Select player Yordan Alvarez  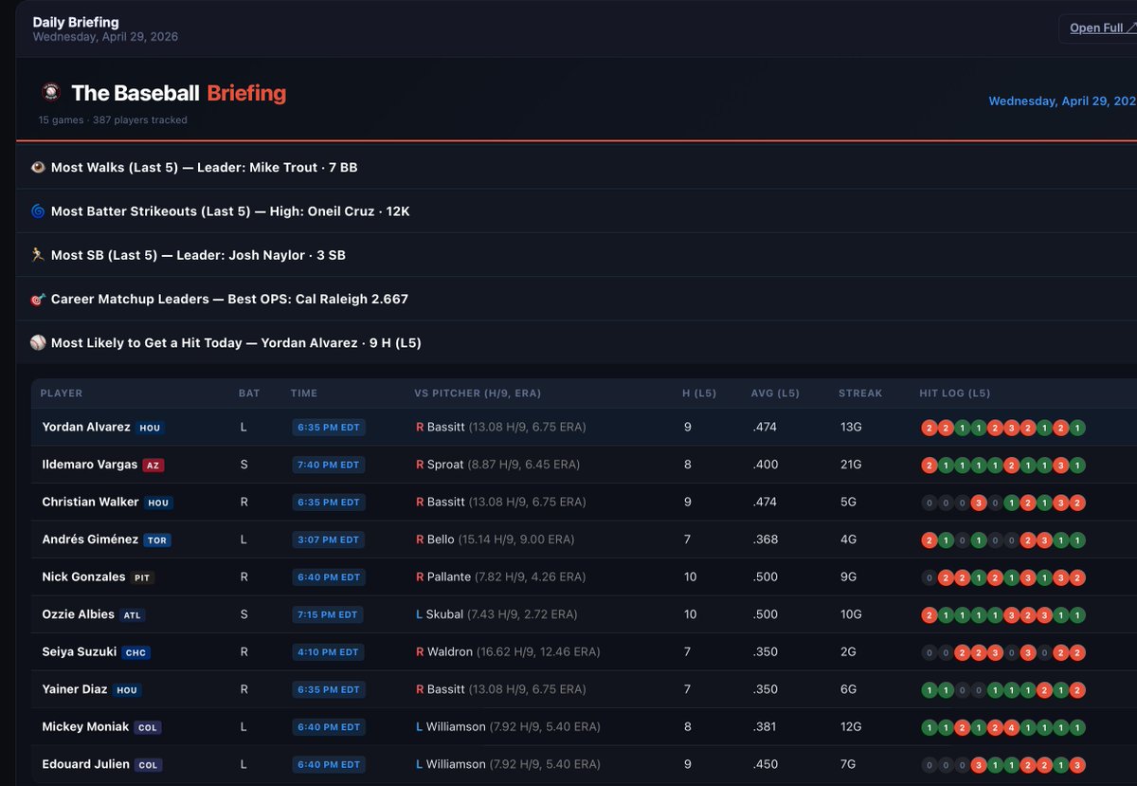[86, 427]
